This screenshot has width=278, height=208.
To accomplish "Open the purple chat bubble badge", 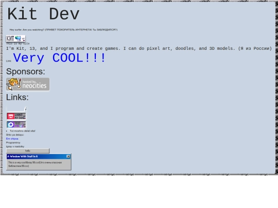I will [x=16, y=124].
